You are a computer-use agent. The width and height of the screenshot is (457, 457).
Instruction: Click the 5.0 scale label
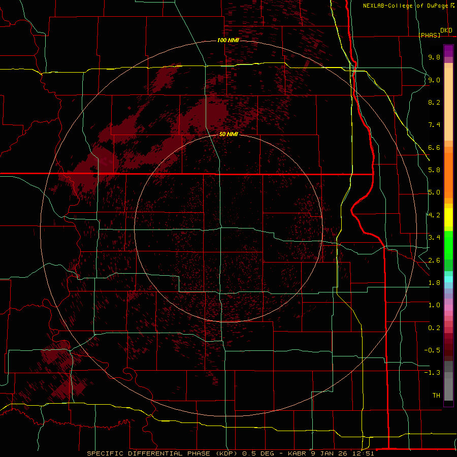click(x=434, y=192)
